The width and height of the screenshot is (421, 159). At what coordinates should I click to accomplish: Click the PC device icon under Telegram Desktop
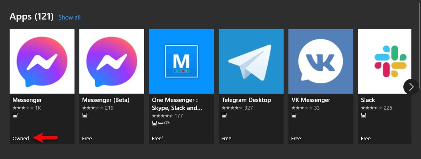pyautogui.click(x=224, y=115)
